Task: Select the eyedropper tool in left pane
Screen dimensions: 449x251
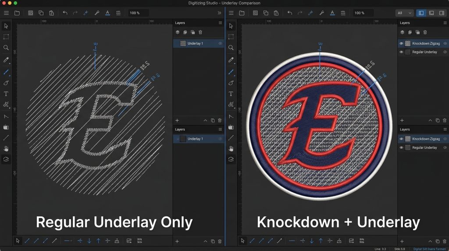Action: [6, 60]
